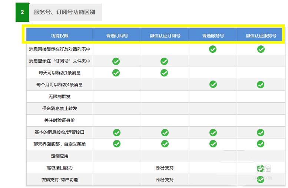This screenshot has width=288, height=188.
Task: Click the 服务号、订阅号功能区别 section title
Action: click(x=64, y=12)
